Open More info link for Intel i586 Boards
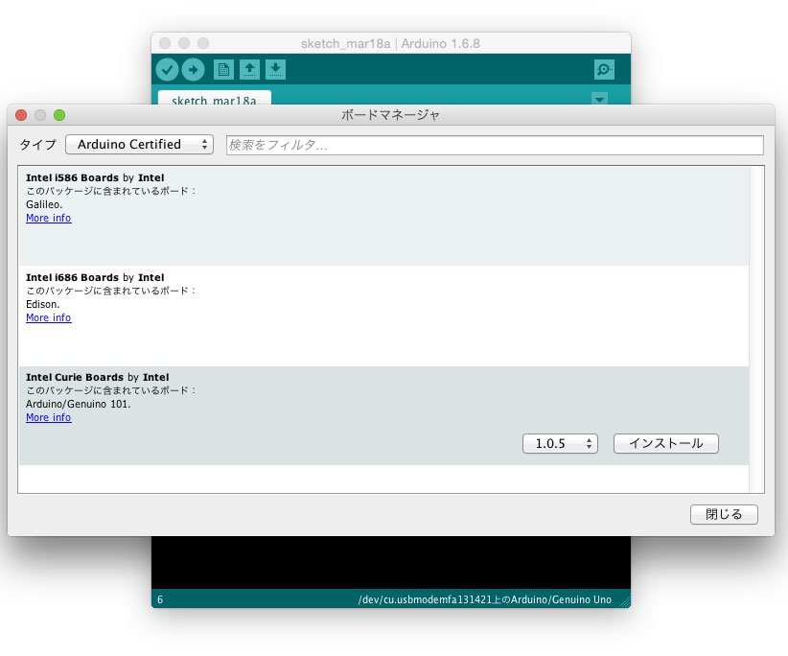 pos(49,218)
